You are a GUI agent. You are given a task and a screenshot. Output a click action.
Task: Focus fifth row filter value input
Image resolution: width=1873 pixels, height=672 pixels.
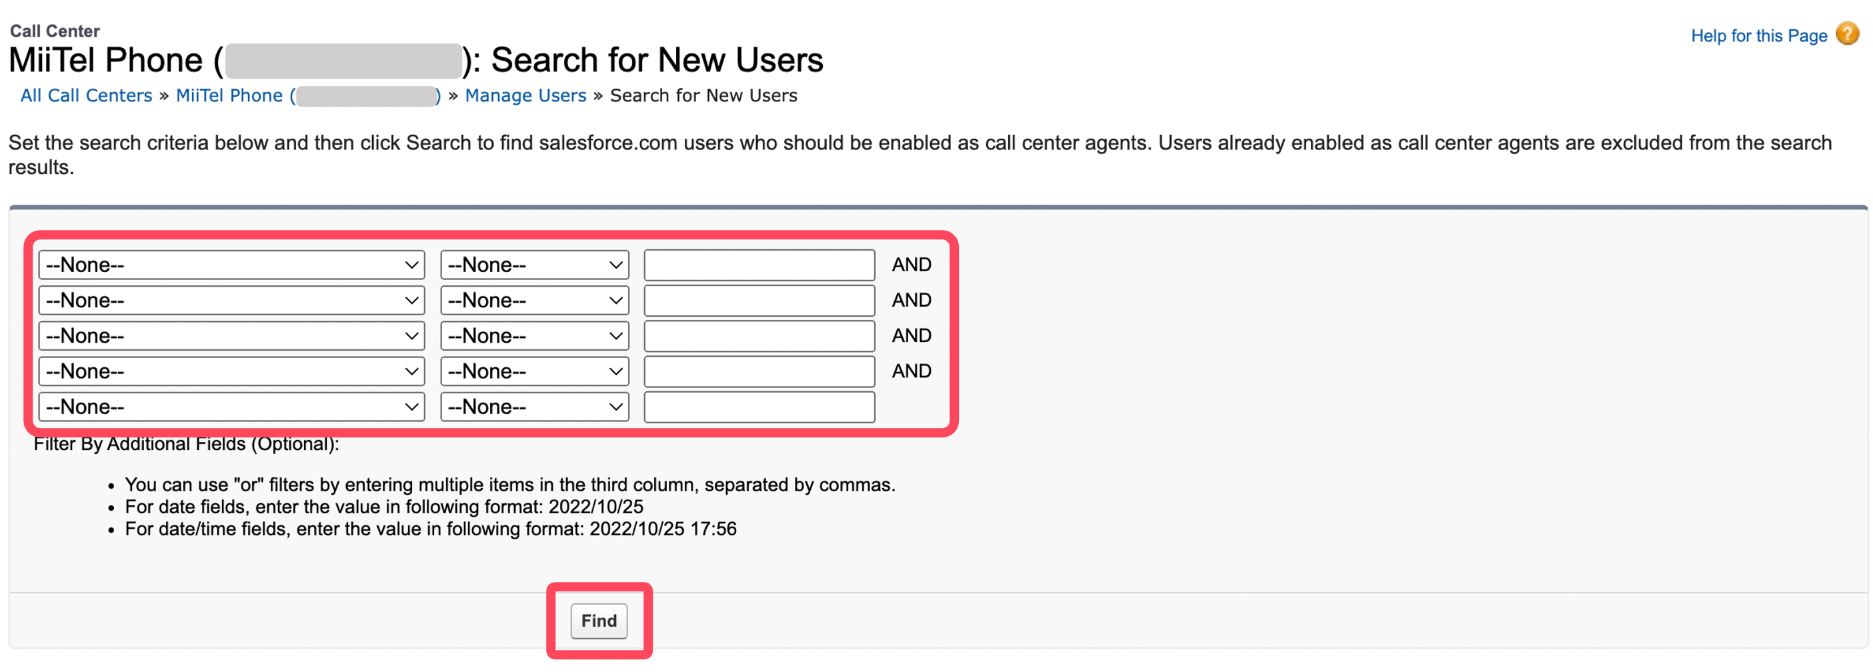pyautogui.click(x=759, y=407)
